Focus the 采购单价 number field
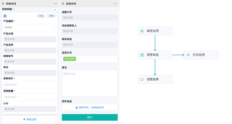232x124 pixels. pos(30,84)
